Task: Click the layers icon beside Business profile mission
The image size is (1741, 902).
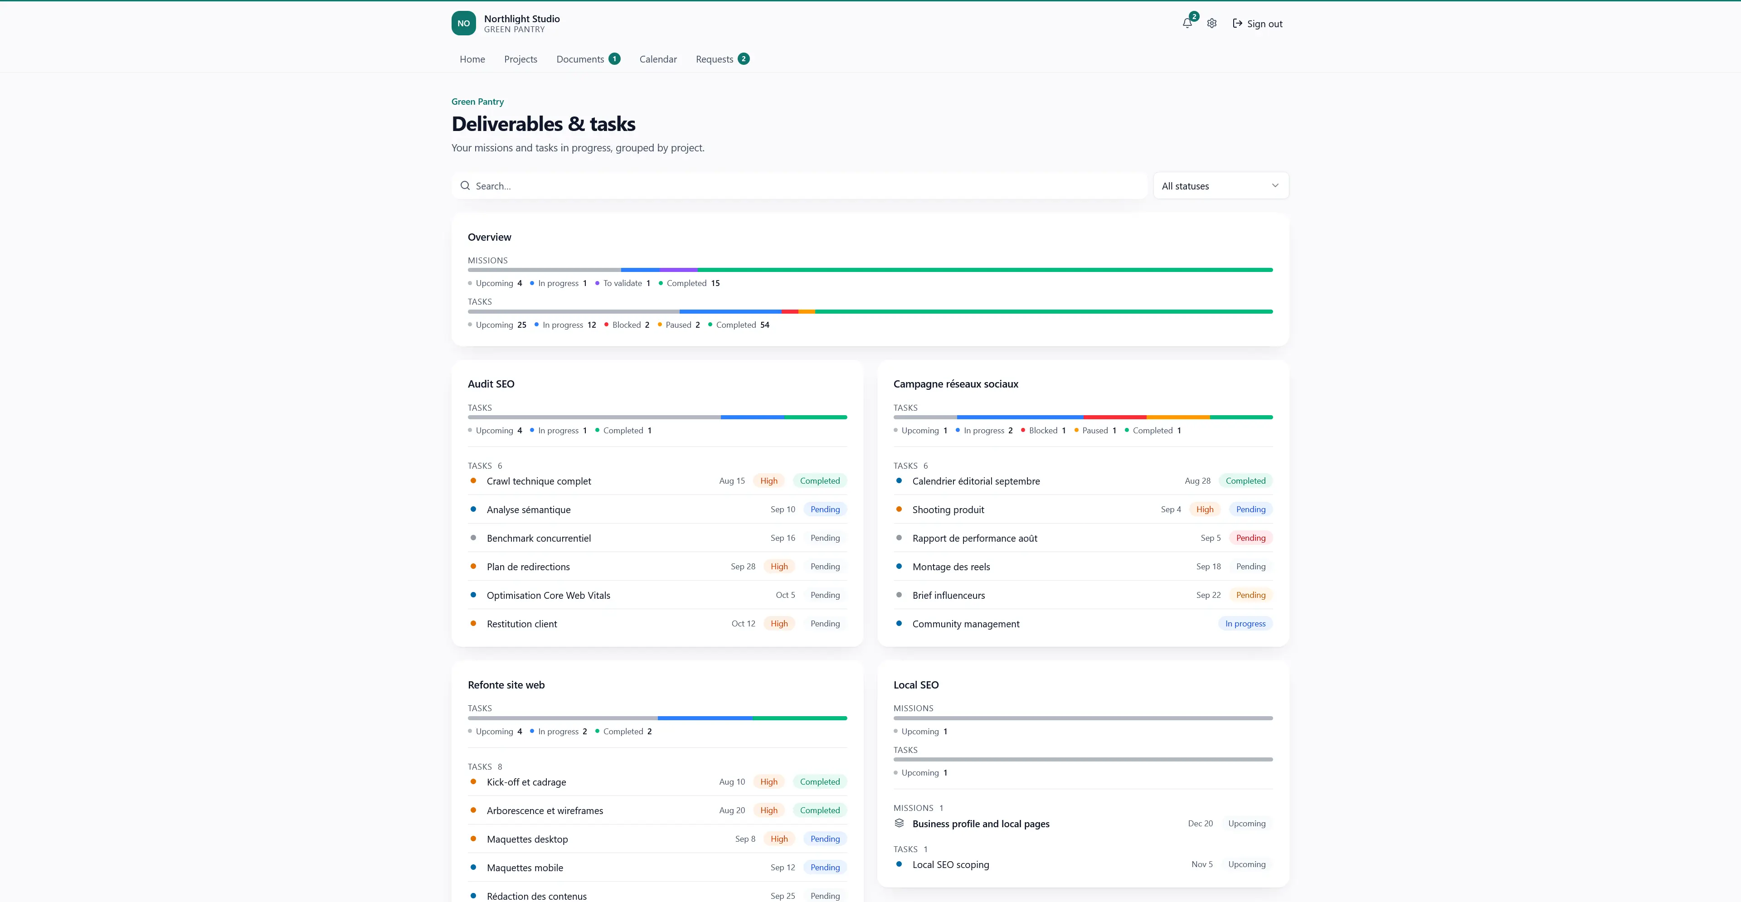Action: (x=899, y=823)
